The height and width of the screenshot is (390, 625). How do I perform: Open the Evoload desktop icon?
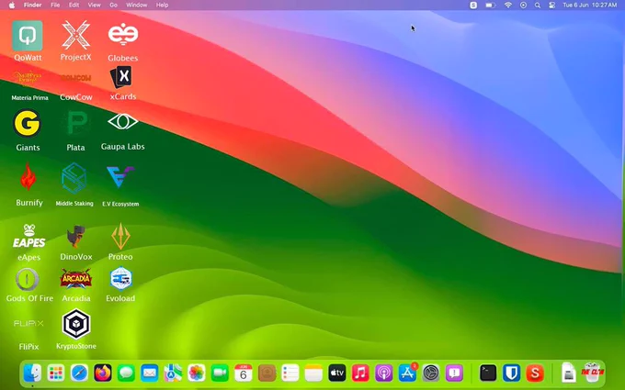[120, 279]
